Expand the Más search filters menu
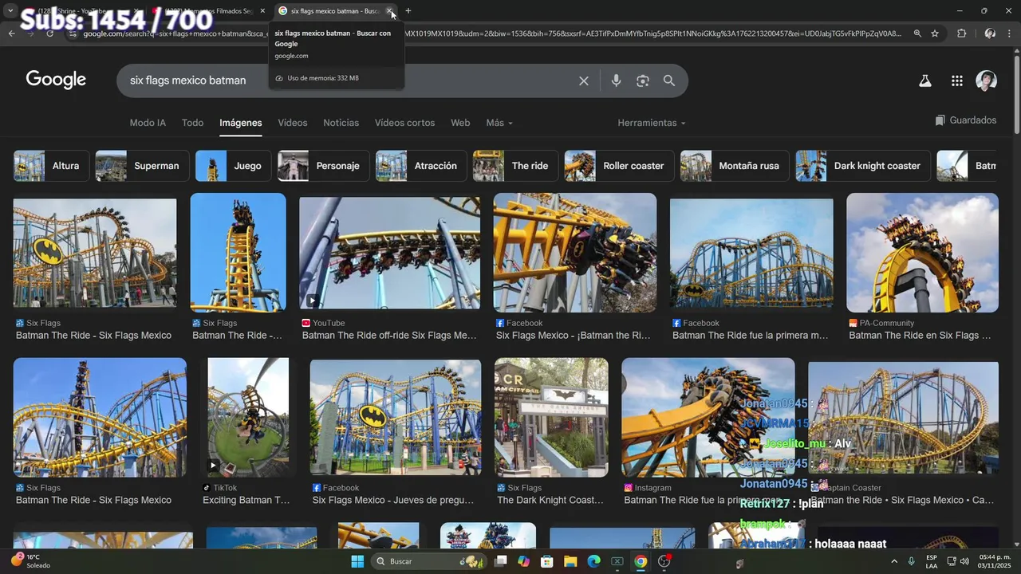Viewport: 1021px width, 574px height. coord(499,123)
